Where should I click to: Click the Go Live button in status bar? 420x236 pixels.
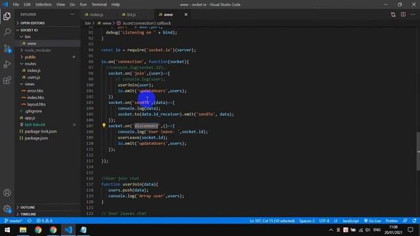pos(372,221)
